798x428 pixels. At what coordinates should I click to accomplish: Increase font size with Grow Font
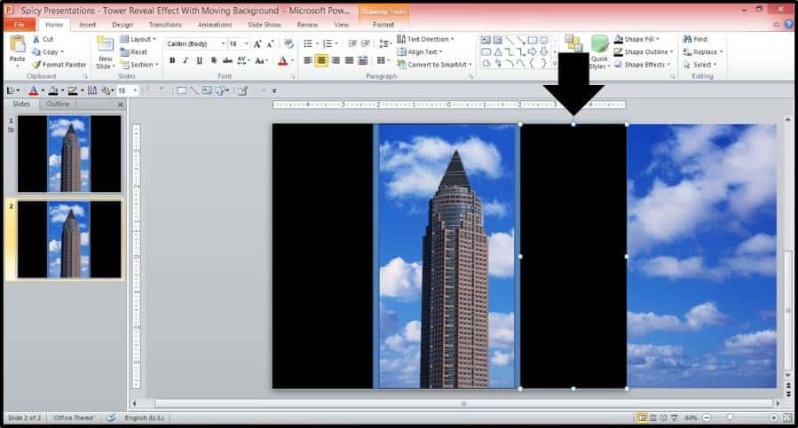point(257,43)
